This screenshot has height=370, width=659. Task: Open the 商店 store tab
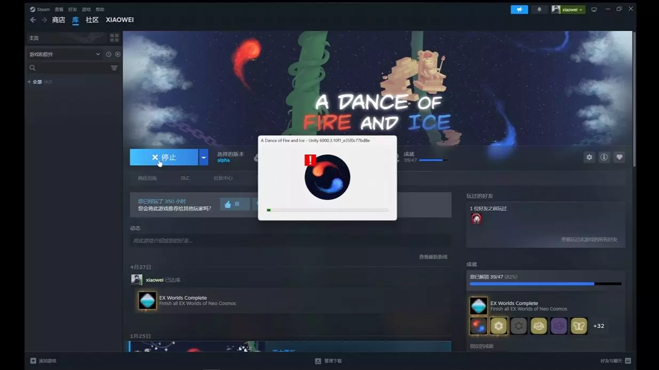59,20
